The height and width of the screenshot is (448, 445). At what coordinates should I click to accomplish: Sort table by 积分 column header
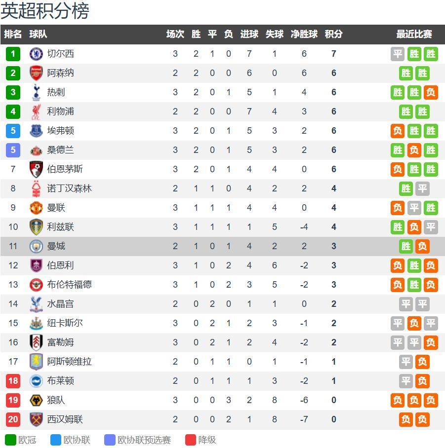point(333,34)
